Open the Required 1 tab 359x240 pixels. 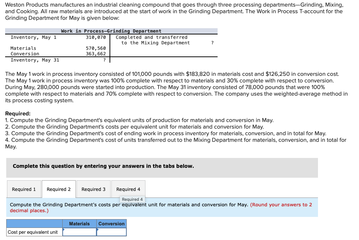pyautogui.click(x=24, y=189)
